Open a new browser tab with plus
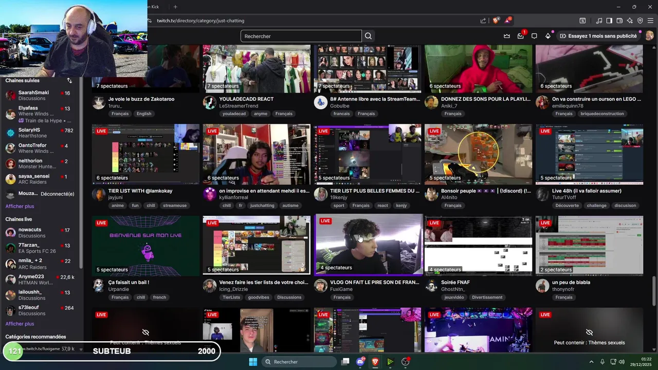The image size is (658, 370). pyautogui.click(x=175, y=7)
